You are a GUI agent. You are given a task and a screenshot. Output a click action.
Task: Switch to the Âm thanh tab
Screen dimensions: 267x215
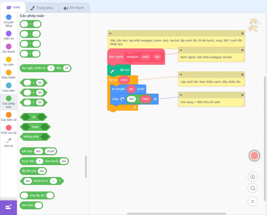[74, 8]
